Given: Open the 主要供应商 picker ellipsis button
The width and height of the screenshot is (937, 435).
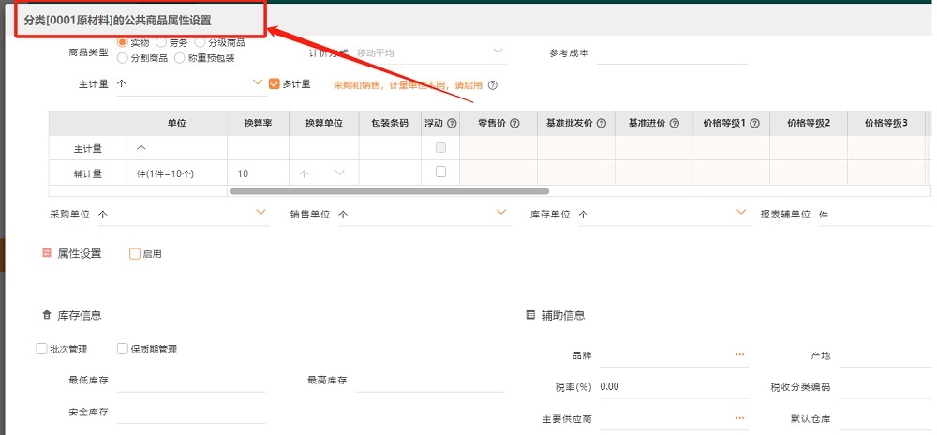Looking at the screenshot, I should [740, 418].
